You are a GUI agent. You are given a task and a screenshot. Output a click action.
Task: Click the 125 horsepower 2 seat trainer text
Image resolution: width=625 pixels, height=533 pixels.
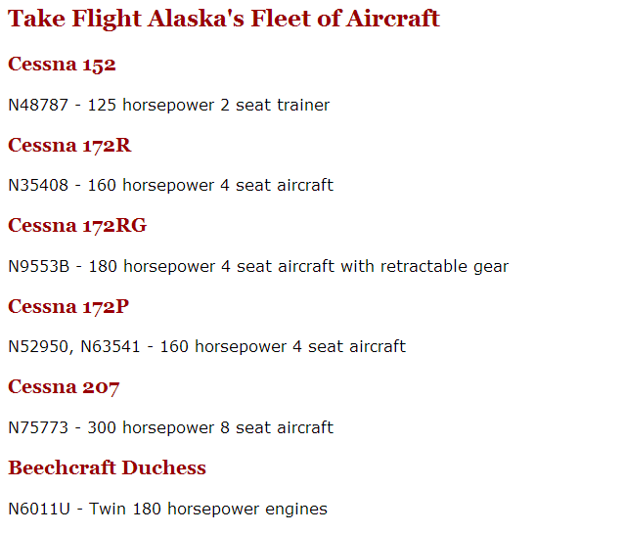[208, 106]
